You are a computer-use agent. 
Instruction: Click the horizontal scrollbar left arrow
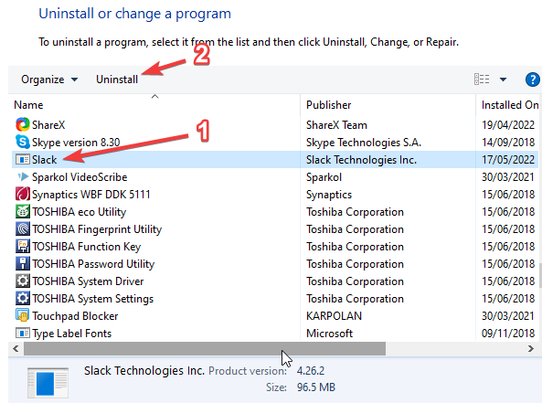point(16,349)
